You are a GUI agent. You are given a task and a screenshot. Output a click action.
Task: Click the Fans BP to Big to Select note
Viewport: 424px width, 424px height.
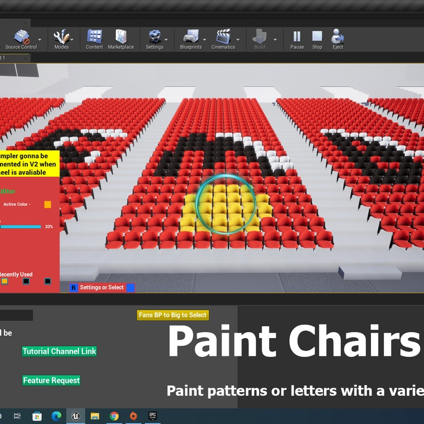pos(173,315)
